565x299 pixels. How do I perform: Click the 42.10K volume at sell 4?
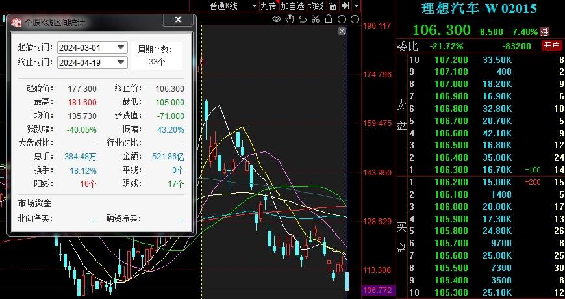pos(497,133)
